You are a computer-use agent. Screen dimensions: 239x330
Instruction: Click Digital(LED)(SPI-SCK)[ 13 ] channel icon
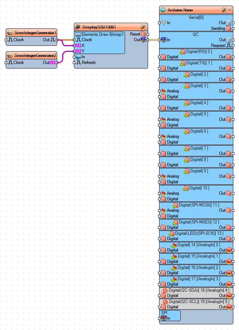(x=172, y=234)
